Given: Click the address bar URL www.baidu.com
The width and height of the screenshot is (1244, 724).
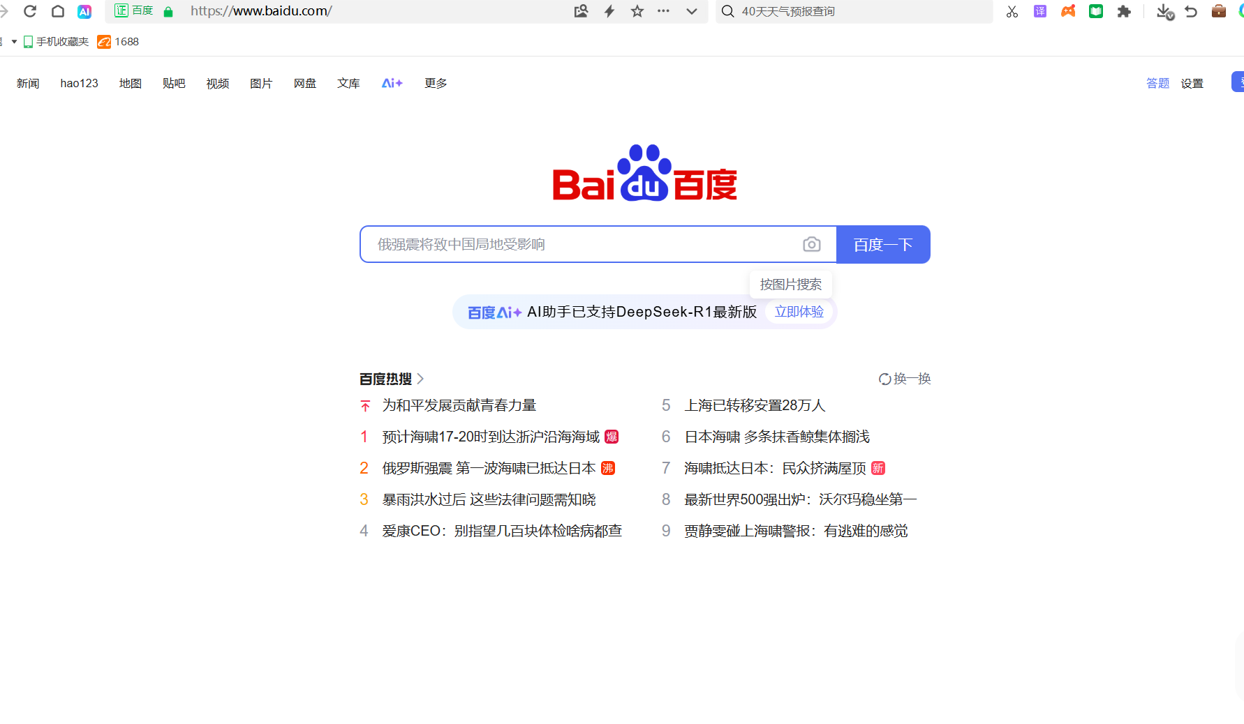Looking at the screenshot, I should 261,11.
